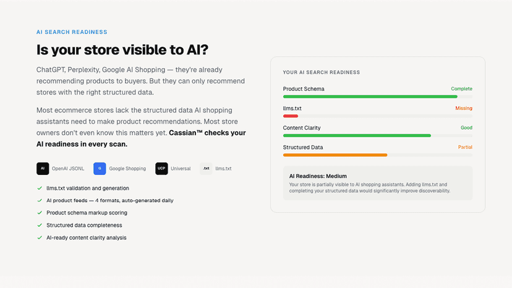Click 'AI Readiness: Medium' summary heading

[318, 176]
